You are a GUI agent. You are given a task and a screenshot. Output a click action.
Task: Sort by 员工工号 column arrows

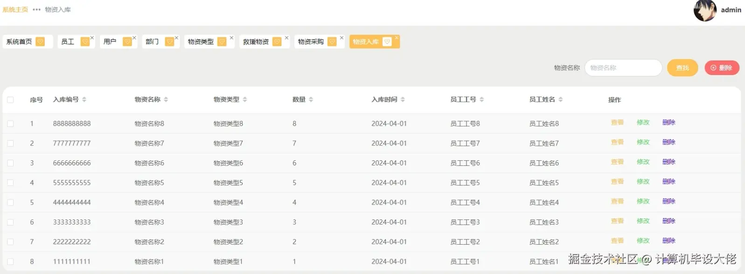click(481, 99)
